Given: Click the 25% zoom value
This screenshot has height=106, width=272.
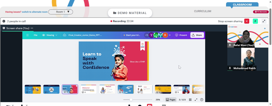Looking at the screenshot, I should (158, 100).
